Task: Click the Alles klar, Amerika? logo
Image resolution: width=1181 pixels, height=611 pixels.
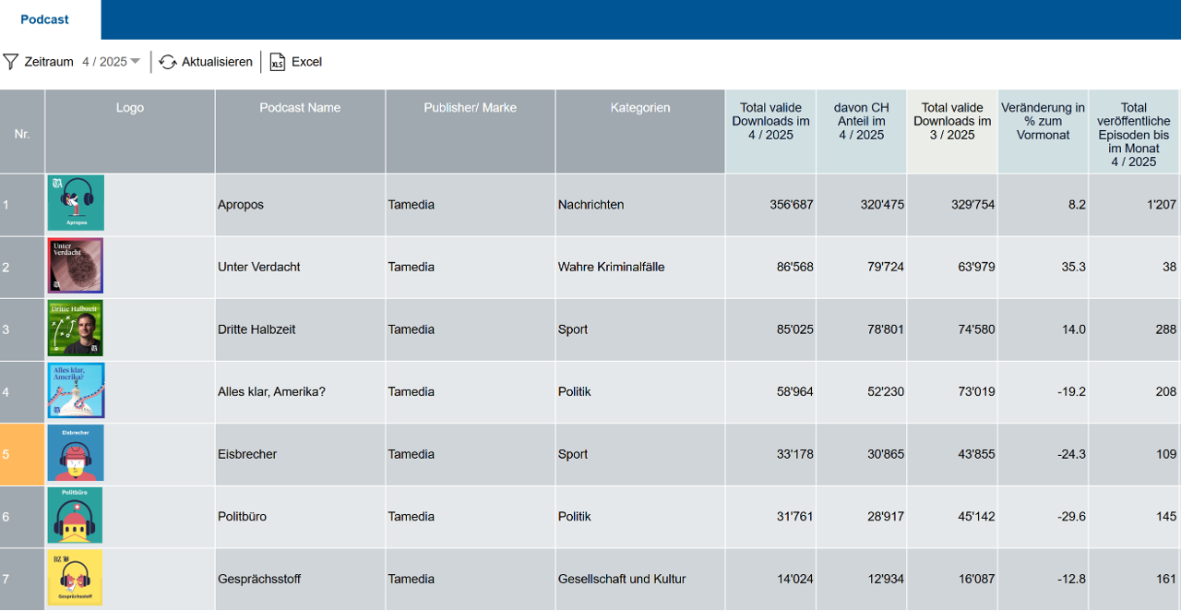Action: tap(76, 390)
